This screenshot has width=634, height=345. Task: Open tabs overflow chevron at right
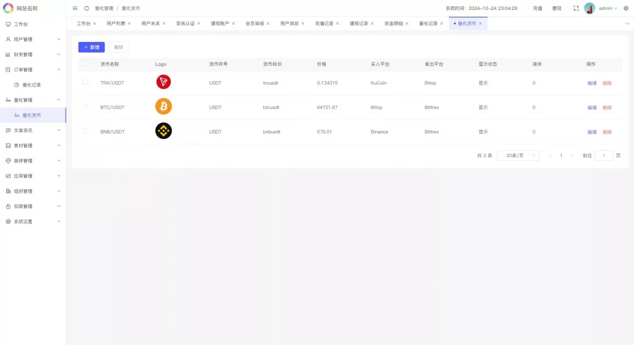click(x=627, y=23)
